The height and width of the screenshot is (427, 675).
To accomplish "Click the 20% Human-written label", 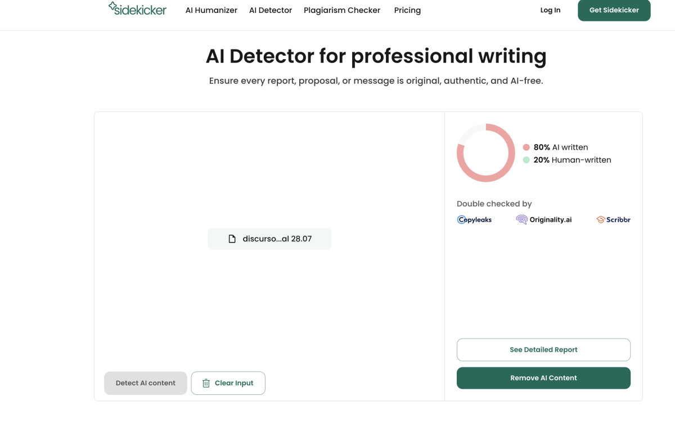I will coord(573,160).
